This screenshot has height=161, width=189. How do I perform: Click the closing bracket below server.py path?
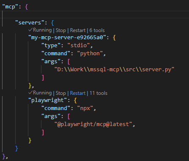point(43,78)
